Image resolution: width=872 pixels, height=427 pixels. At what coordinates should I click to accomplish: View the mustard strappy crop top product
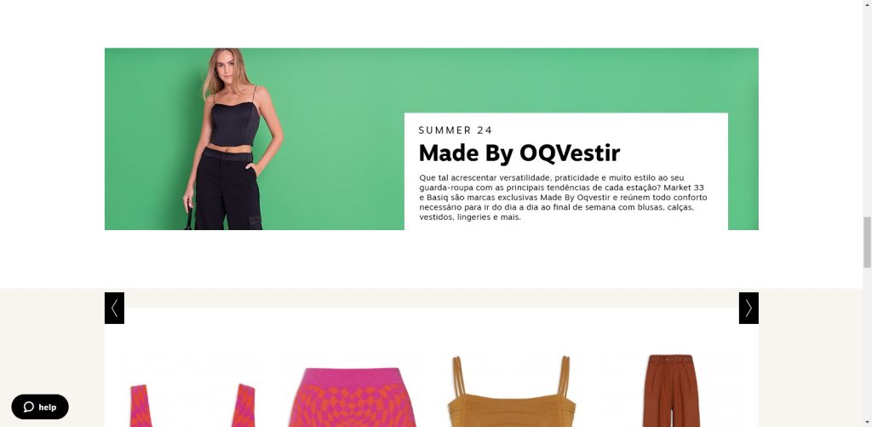(512, 391)
